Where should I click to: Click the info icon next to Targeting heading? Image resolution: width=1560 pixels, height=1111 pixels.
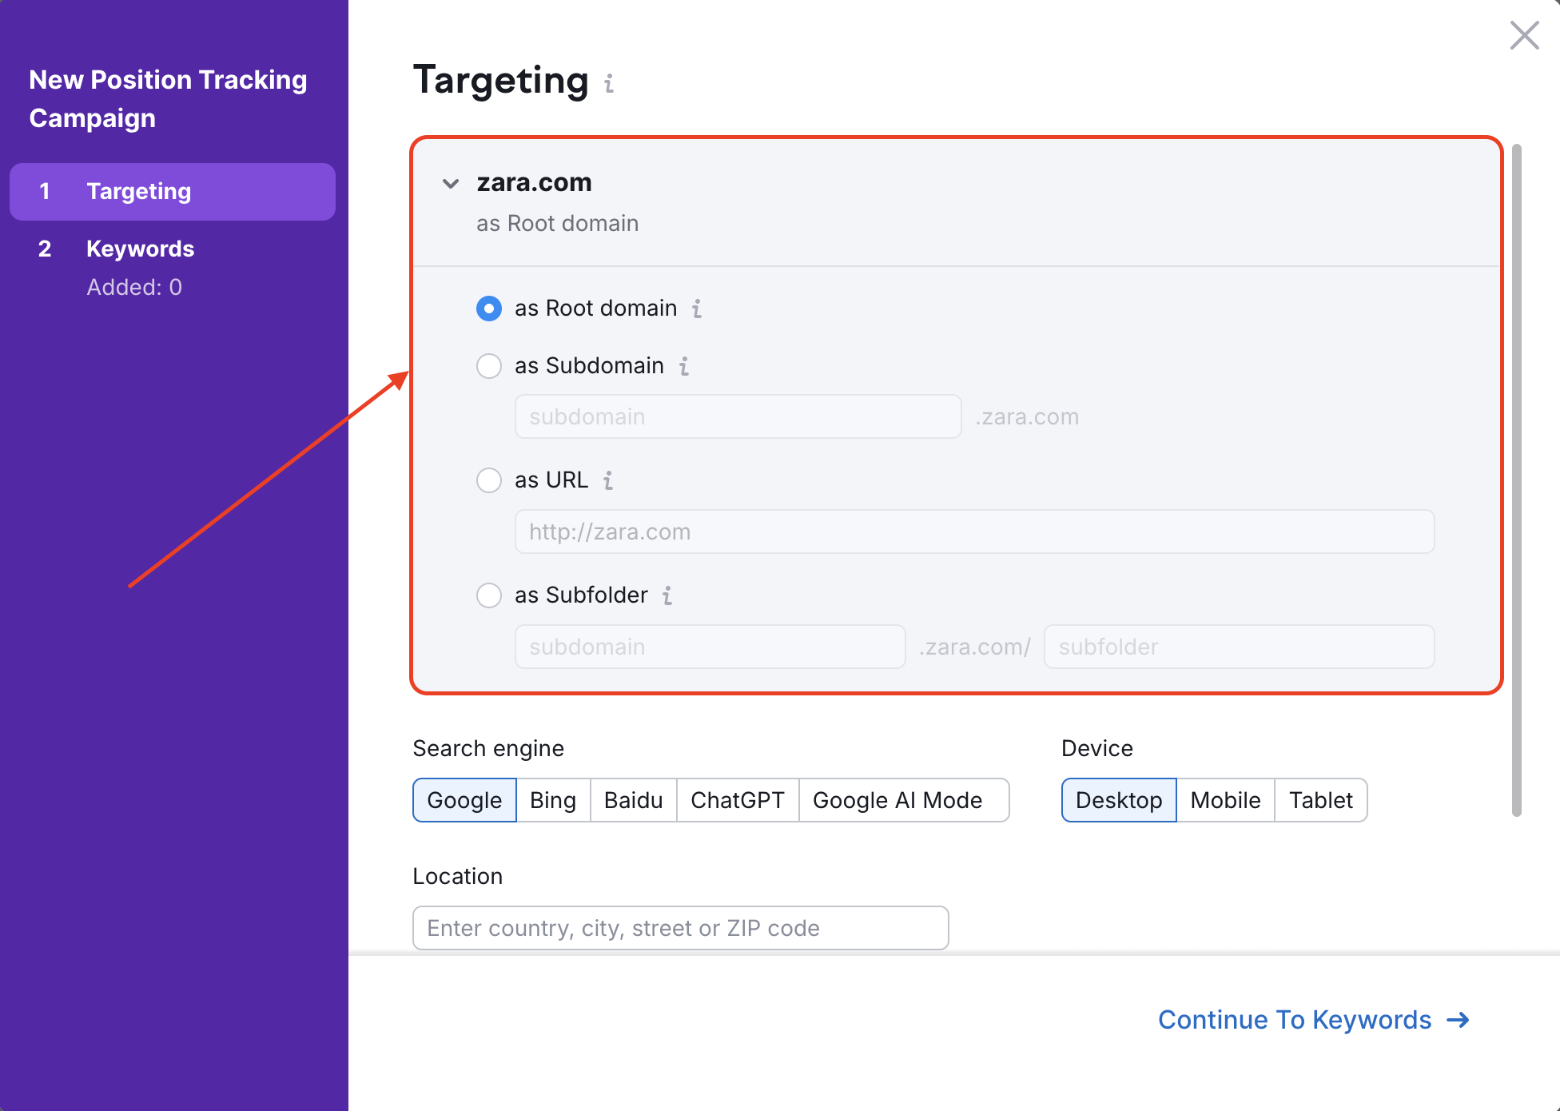click(609, 83)
